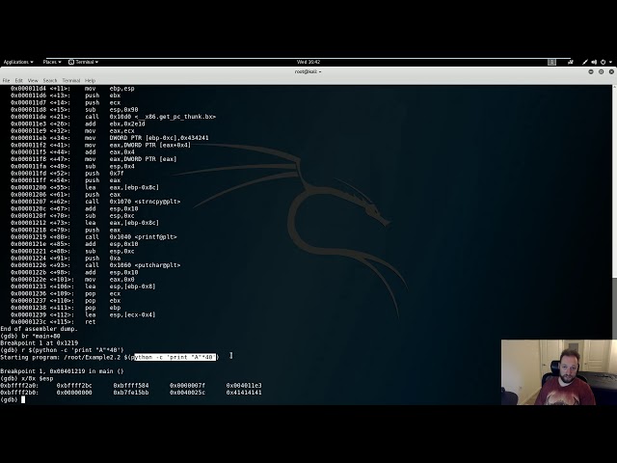The image size is (617, 463).
Task: Click the active (gdb) prompt with the cursor
Action: point(13,399)
